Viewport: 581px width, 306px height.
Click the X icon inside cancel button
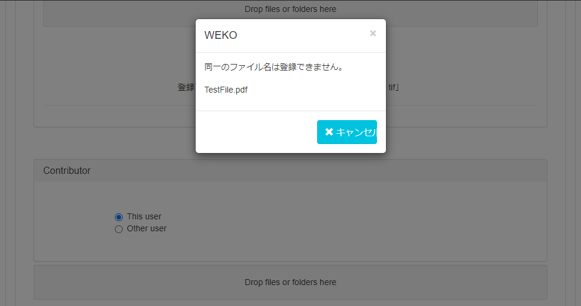(328, 132)
